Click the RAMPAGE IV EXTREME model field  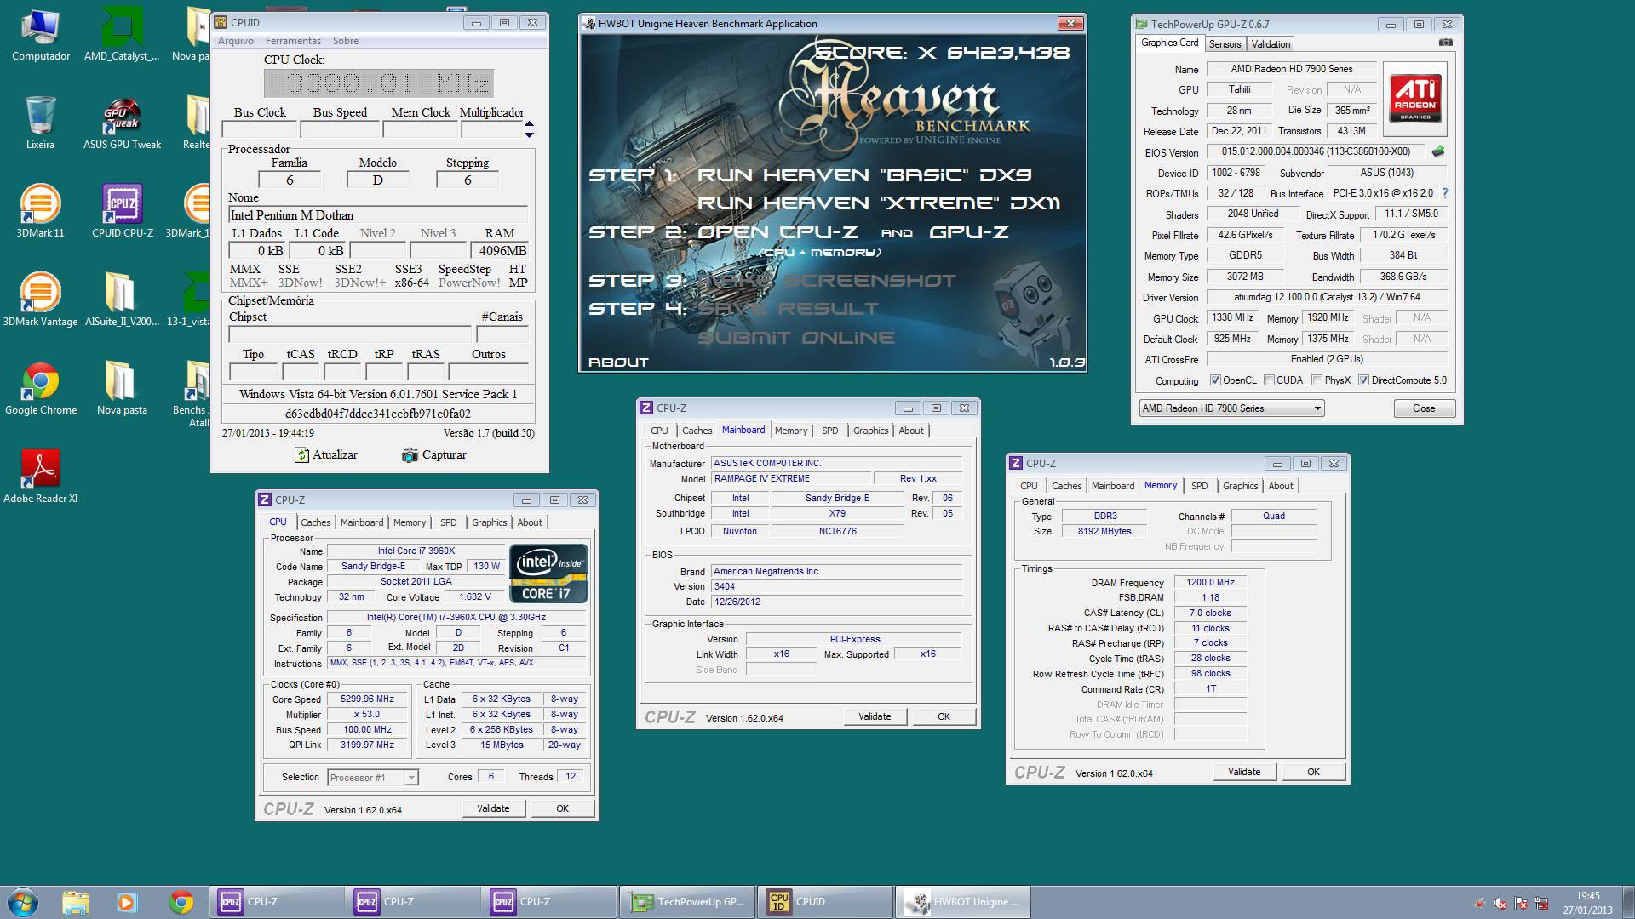pyautogui.click(x=791, y=478)
